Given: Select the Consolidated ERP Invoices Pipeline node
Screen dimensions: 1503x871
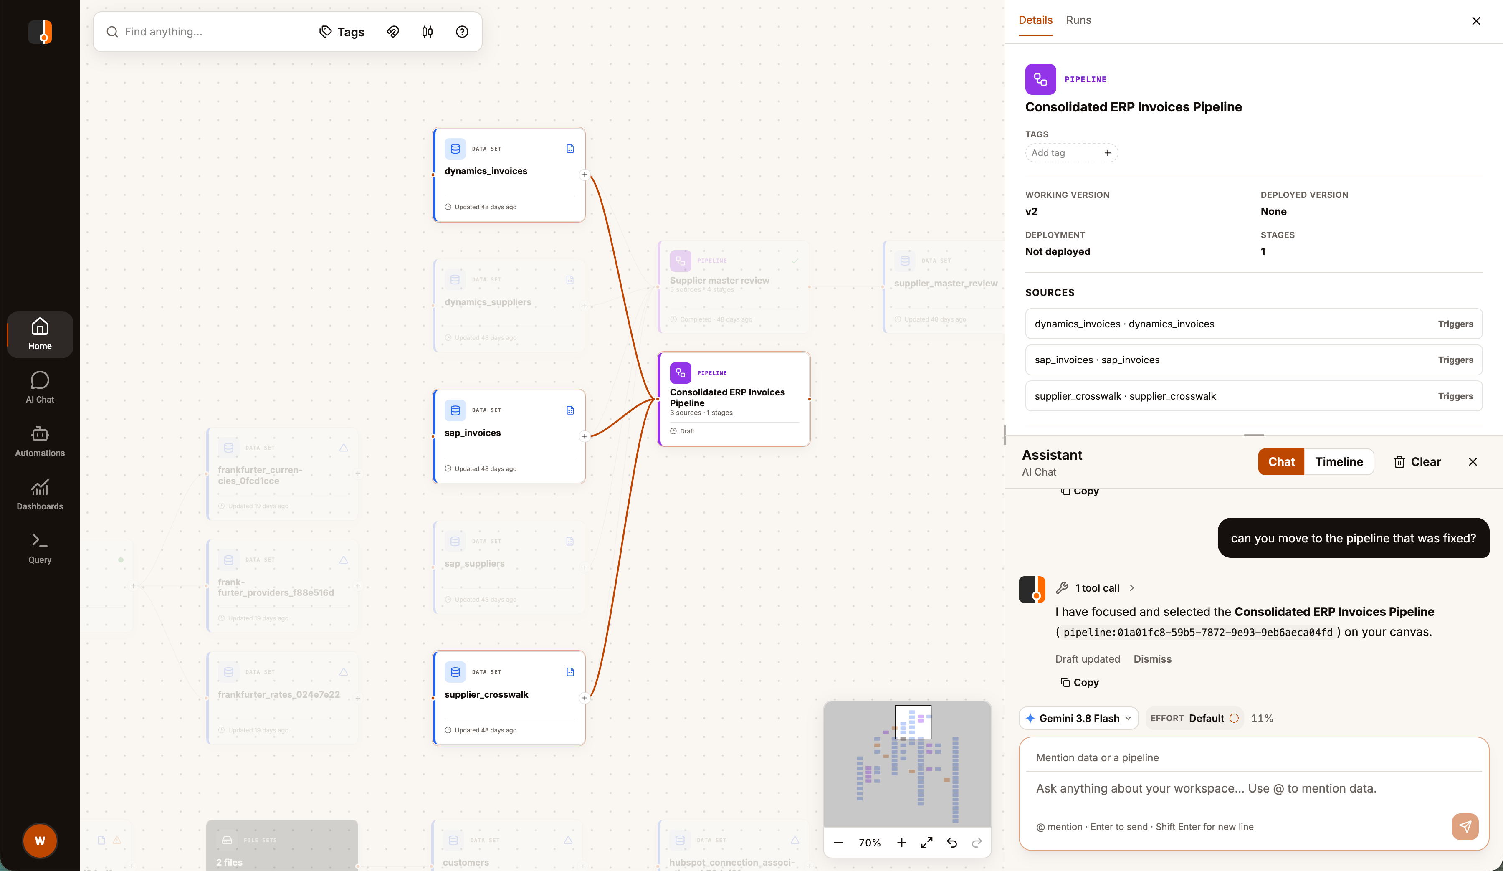Looking at the screenshot, I should pyautogui.click(x=734, y=399).
